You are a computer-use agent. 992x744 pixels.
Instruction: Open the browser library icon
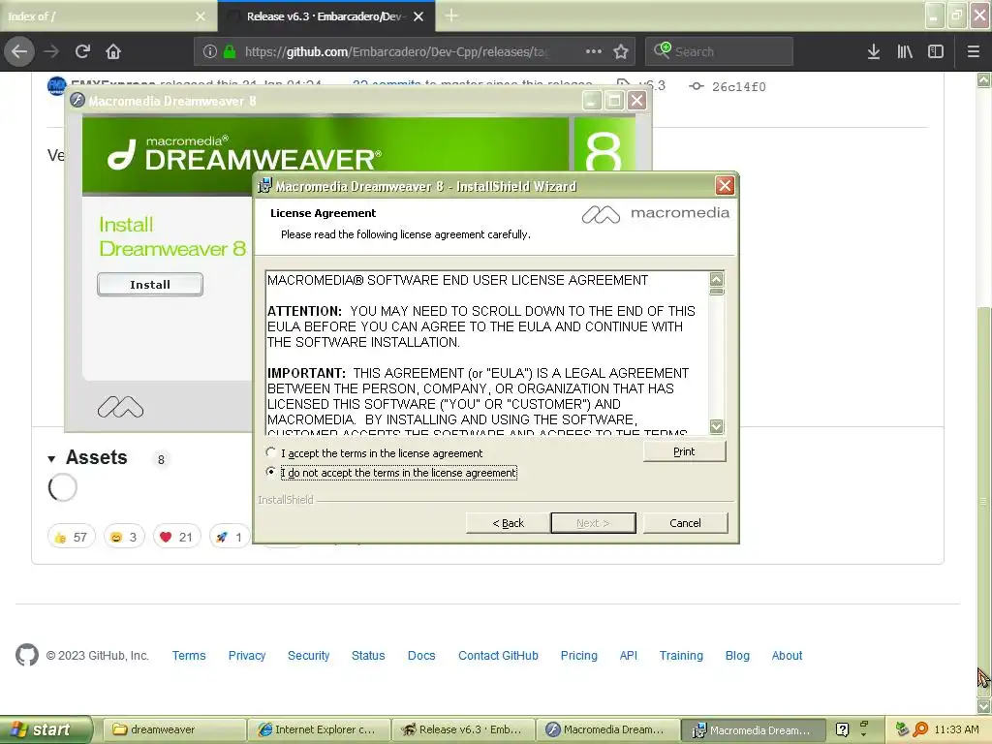(905, 51)
